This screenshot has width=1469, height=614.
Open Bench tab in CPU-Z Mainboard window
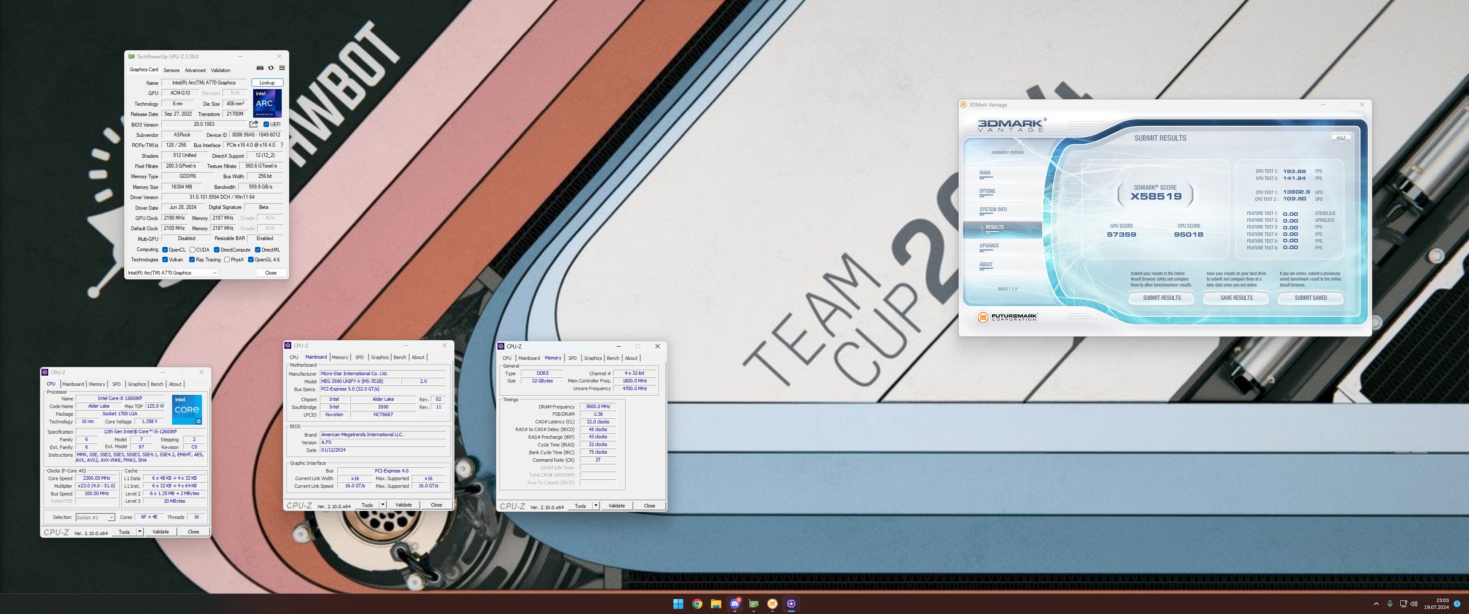pos(400,358)
